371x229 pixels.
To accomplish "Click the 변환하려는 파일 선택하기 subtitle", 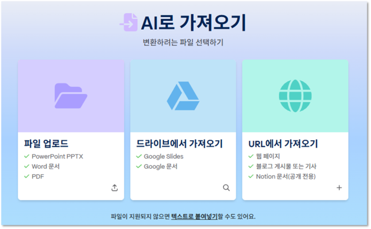I will (x=183, y=43).
